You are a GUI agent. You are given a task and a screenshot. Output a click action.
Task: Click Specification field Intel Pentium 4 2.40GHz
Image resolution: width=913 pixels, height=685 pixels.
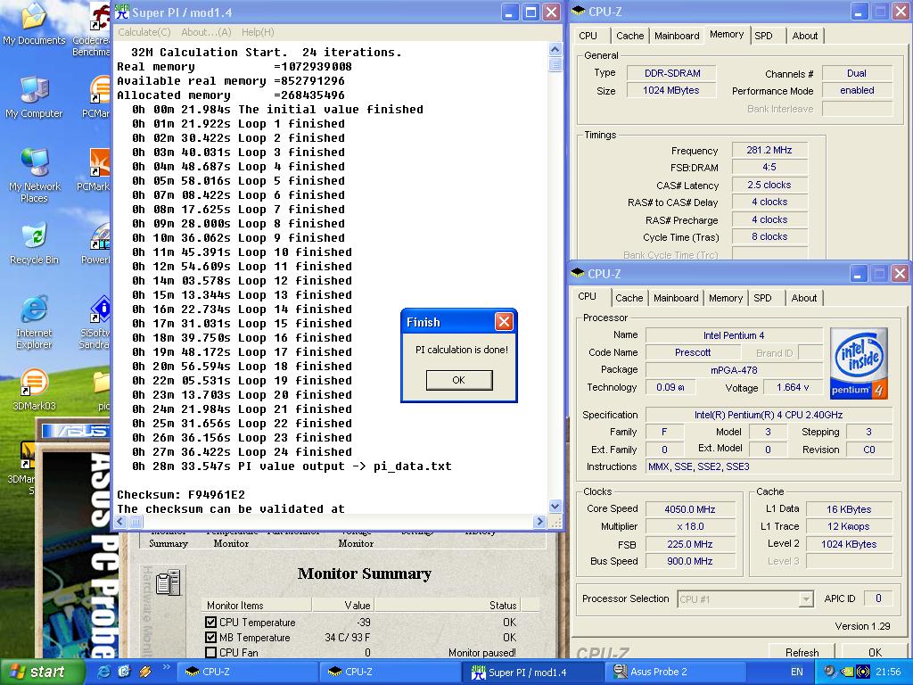tap(769, 415)
